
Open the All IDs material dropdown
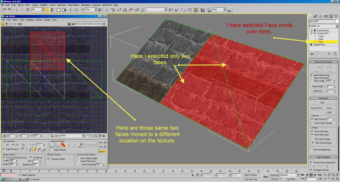pos(72,136)
